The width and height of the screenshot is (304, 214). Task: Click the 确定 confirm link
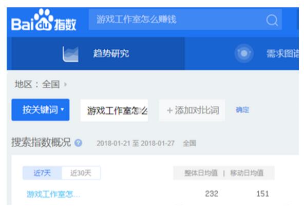[242, 110]
